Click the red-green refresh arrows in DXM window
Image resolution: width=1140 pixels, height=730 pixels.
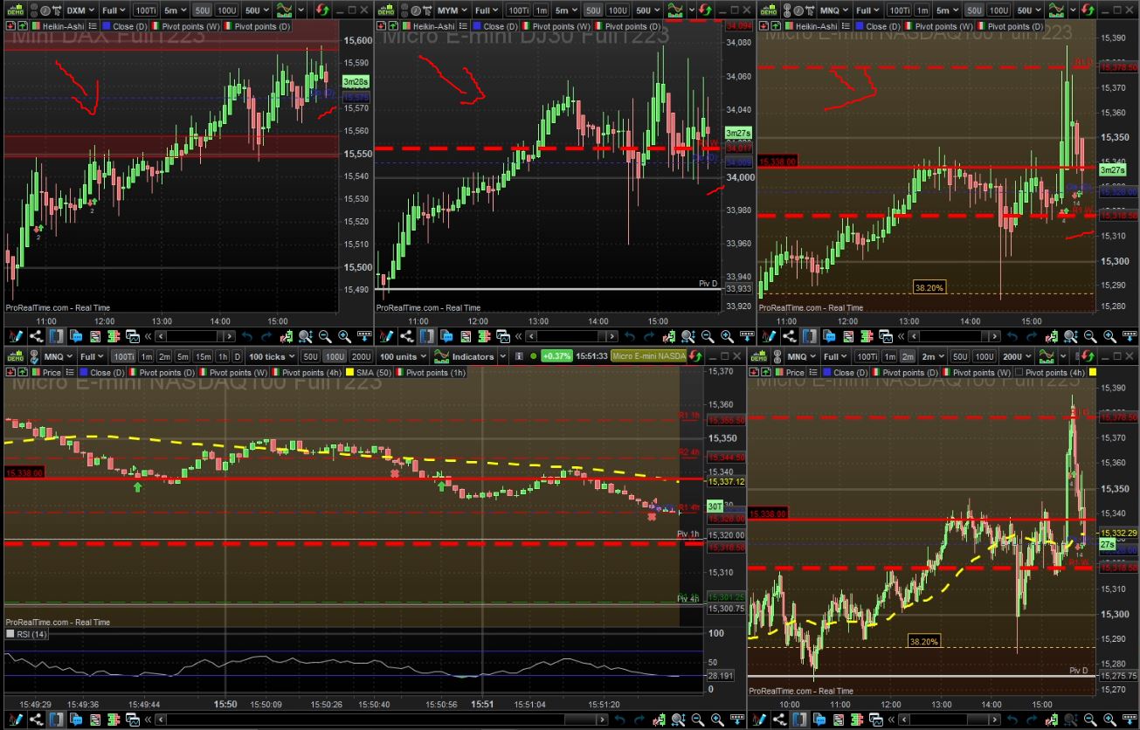tap(322, 10)
